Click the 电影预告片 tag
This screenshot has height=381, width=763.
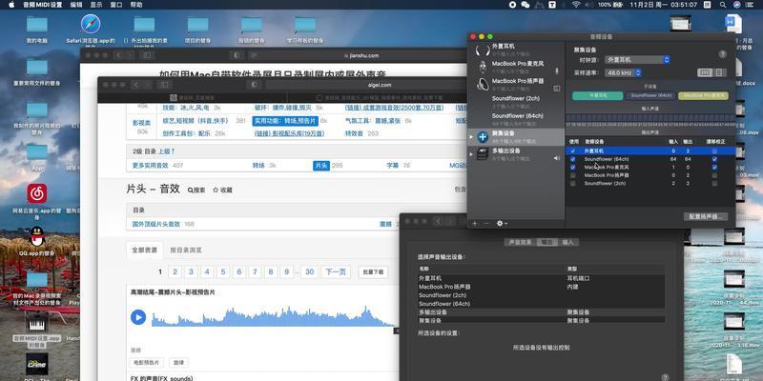click(x=147, y=363)
